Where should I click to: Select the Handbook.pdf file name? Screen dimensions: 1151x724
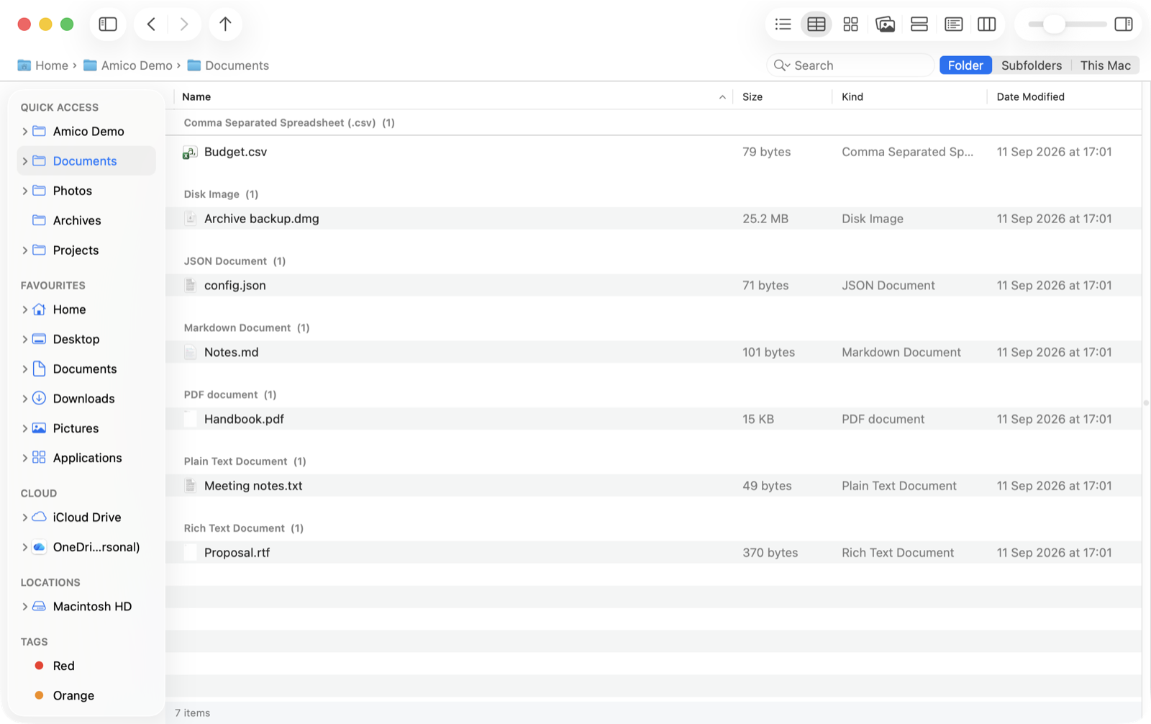tap(244, 419)
